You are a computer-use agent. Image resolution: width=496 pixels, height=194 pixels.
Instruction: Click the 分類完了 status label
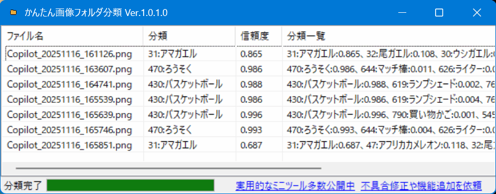(x=23, y=185)
